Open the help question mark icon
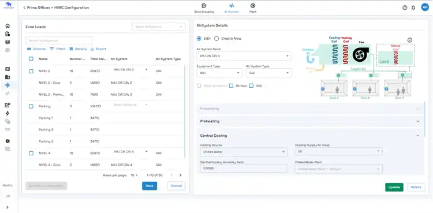The height and width of the screenshot is (213, 433). pyautogui.click(x=405, y=8)
